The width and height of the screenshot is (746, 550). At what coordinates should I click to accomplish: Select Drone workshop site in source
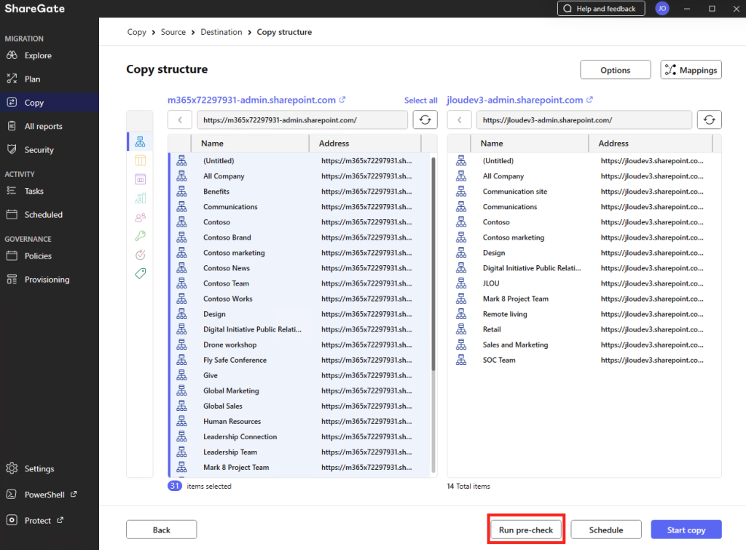(299, 345)
